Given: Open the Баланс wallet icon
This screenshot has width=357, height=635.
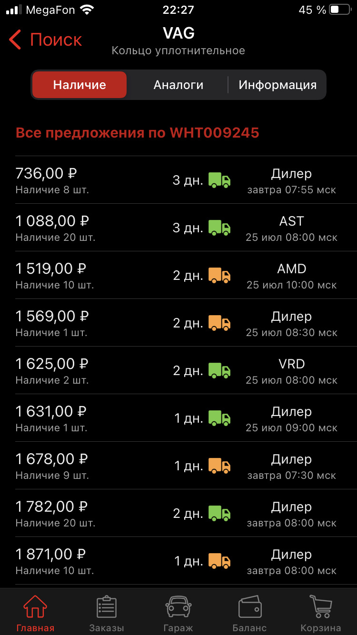Looking at the screenshot, I should (249, 607).
